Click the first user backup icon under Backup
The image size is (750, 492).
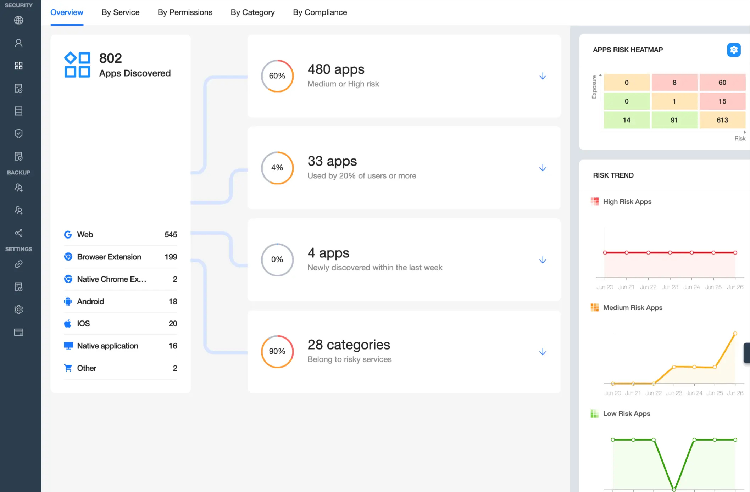click(x=18, y=188)
